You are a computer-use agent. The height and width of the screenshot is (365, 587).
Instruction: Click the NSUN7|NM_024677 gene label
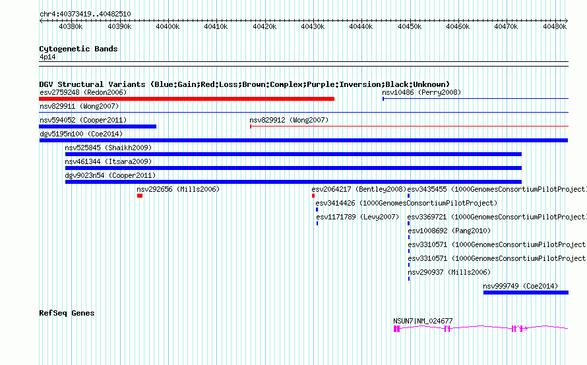point(423,321)
